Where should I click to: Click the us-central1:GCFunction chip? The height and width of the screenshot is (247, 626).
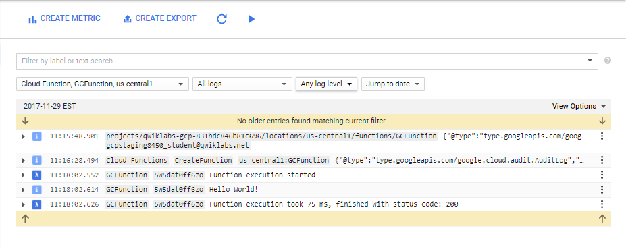284,161
